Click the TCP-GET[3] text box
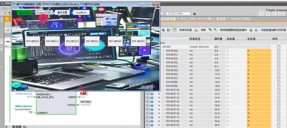287x128 pixels. (x=92, y=42)
